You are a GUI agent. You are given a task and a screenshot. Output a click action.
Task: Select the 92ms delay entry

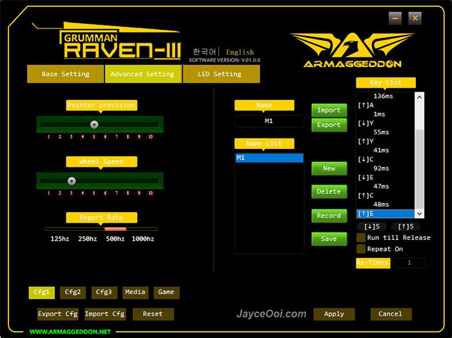click(385, 168)
